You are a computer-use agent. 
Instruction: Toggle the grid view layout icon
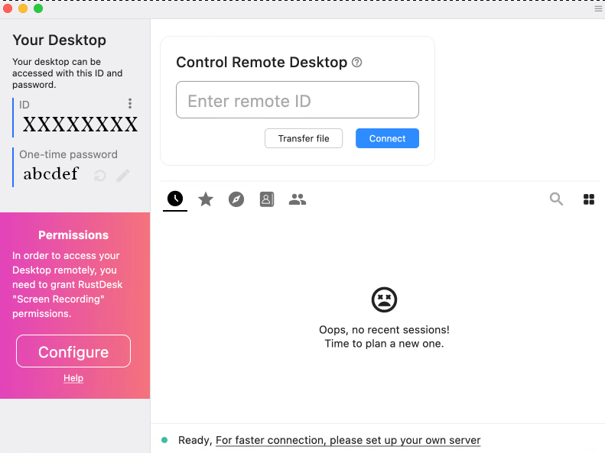pos(589,199)
